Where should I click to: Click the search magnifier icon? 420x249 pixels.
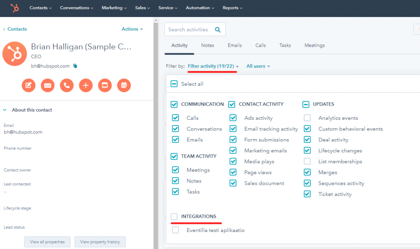click(x=218, y=30)
